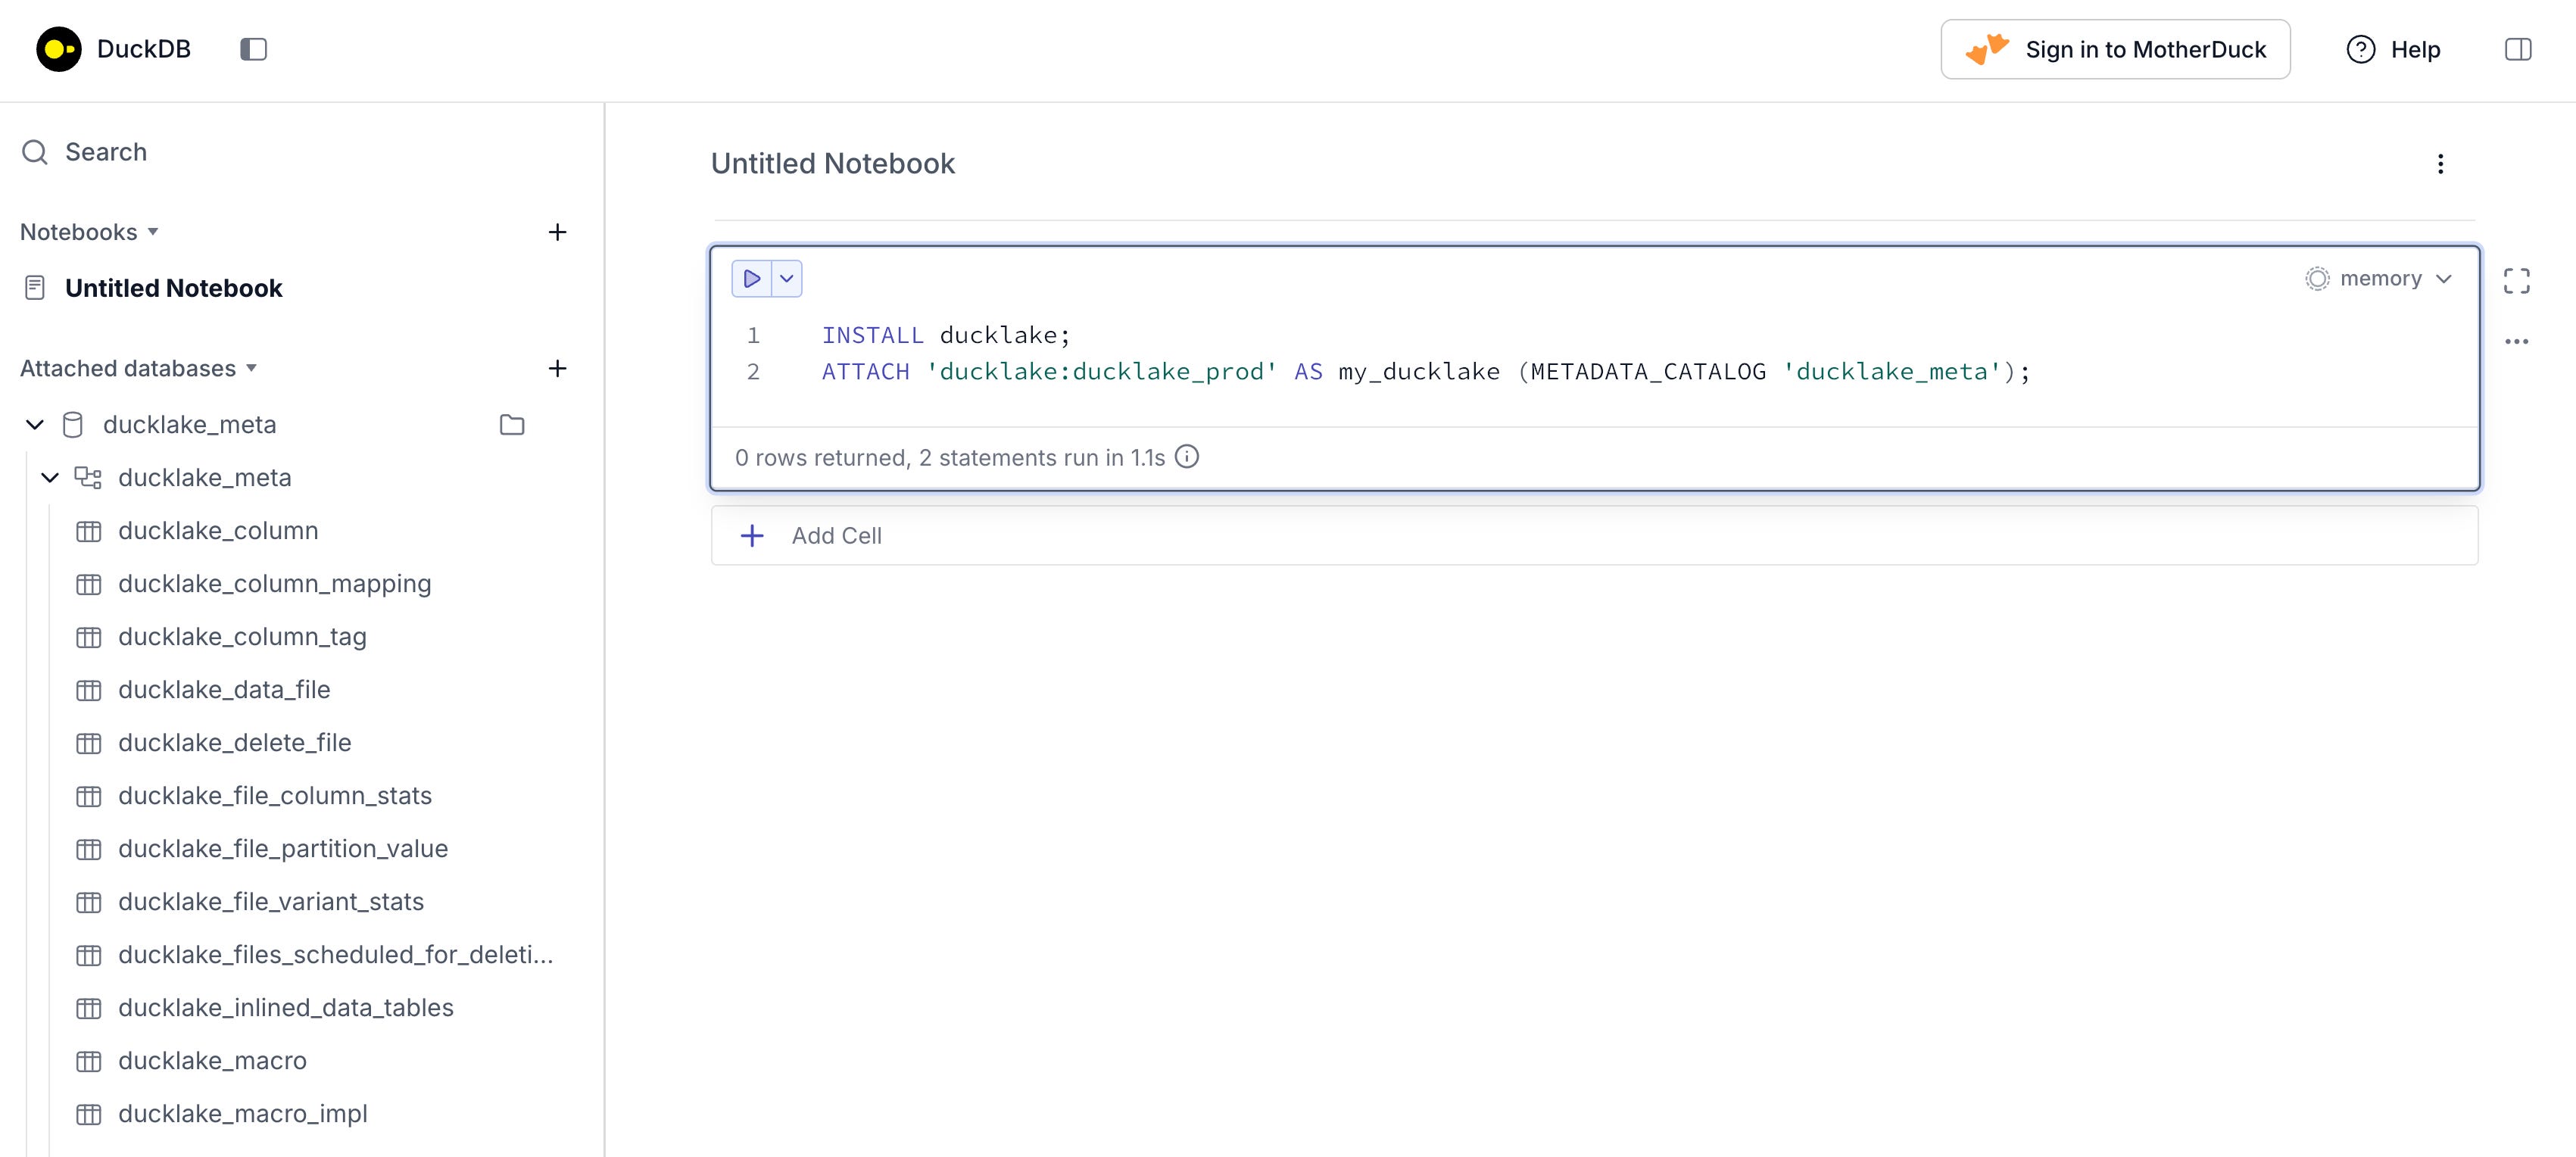The height and width of the screenshot is (1157, 2576).
Task: Click the table icon for ducklake_file_column_stats
Action: [89, 796]
